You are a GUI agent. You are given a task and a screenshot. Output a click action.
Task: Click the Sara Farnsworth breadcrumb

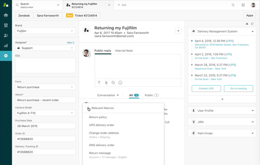pos(48,15)
